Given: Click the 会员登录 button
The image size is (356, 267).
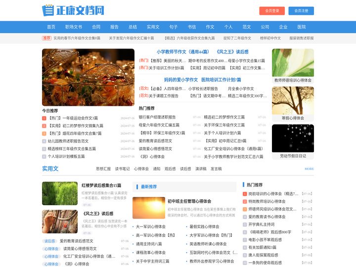Looking at the screenshot, I should click(x=272, y=11).
